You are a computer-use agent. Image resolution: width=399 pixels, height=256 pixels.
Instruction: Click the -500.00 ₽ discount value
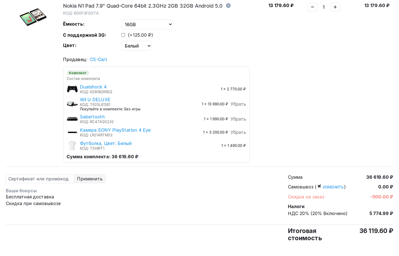(382, 197)
